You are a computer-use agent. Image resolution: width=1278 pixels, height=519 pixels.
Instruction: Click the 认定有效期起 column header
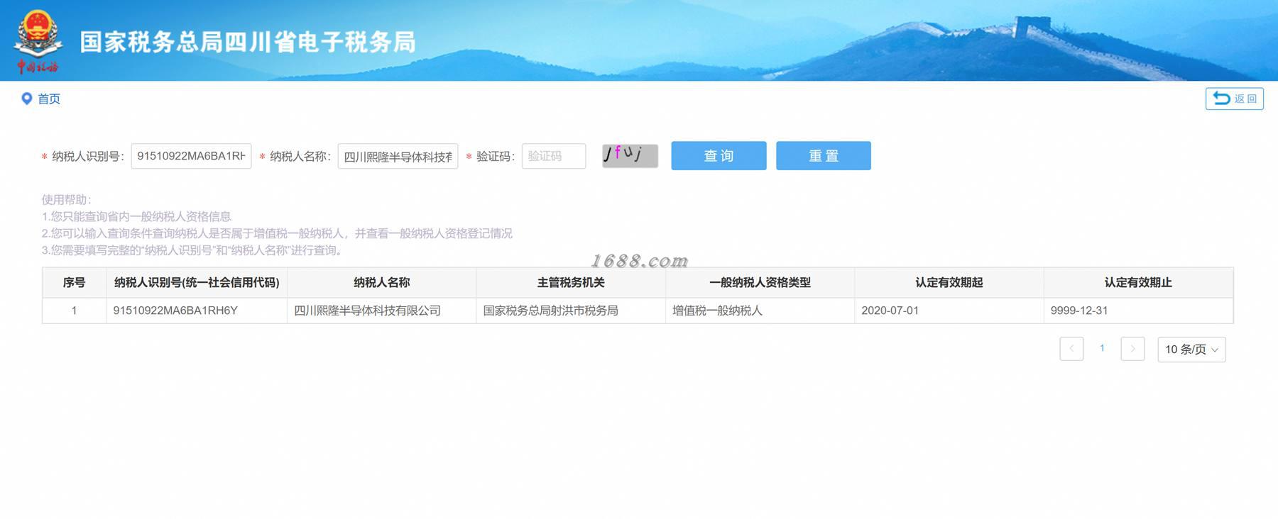tap(949, 282)
